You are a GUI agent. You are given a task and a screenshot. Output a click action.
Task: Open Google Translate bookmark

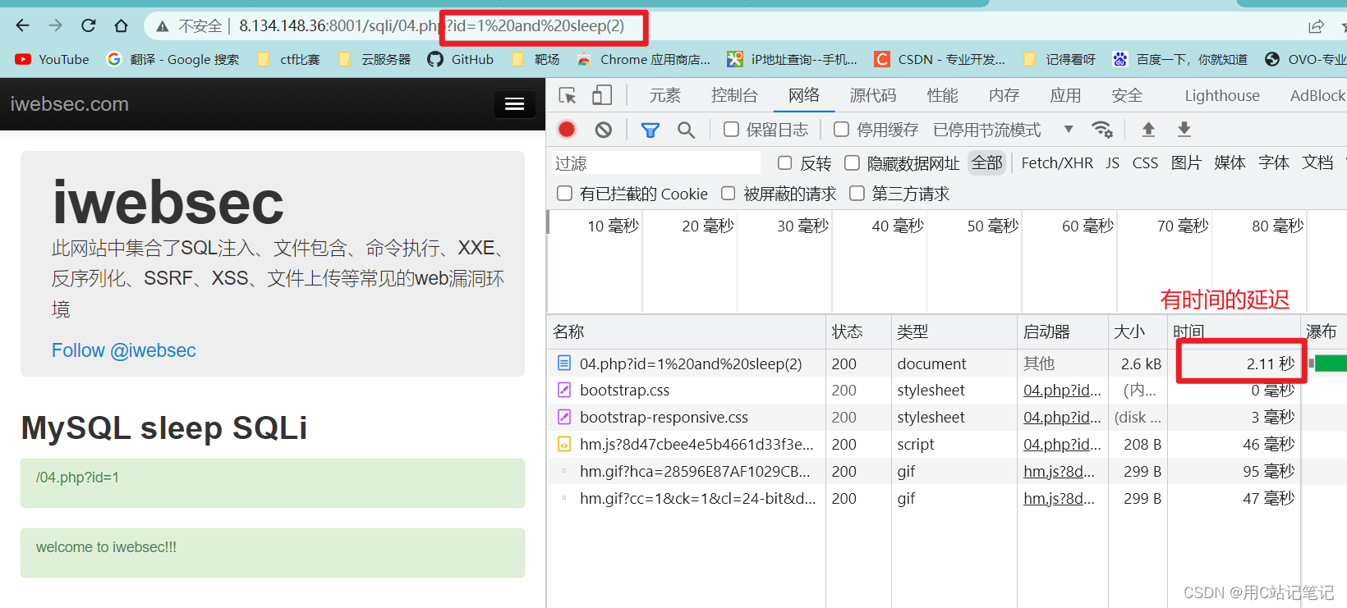(x=173, y=59)
